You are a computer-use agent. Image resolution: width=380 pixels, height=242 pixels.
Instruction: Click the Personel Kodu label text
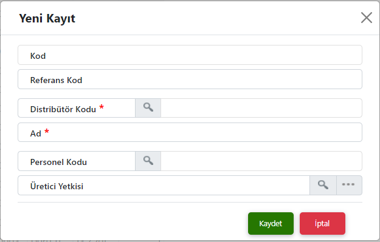tap(58, 162)
